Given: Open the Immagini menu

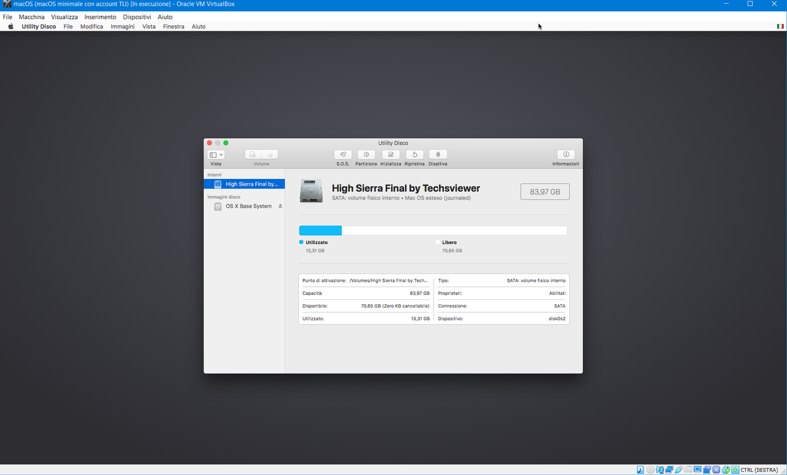Looking at the screenshot, I should 122,26.
